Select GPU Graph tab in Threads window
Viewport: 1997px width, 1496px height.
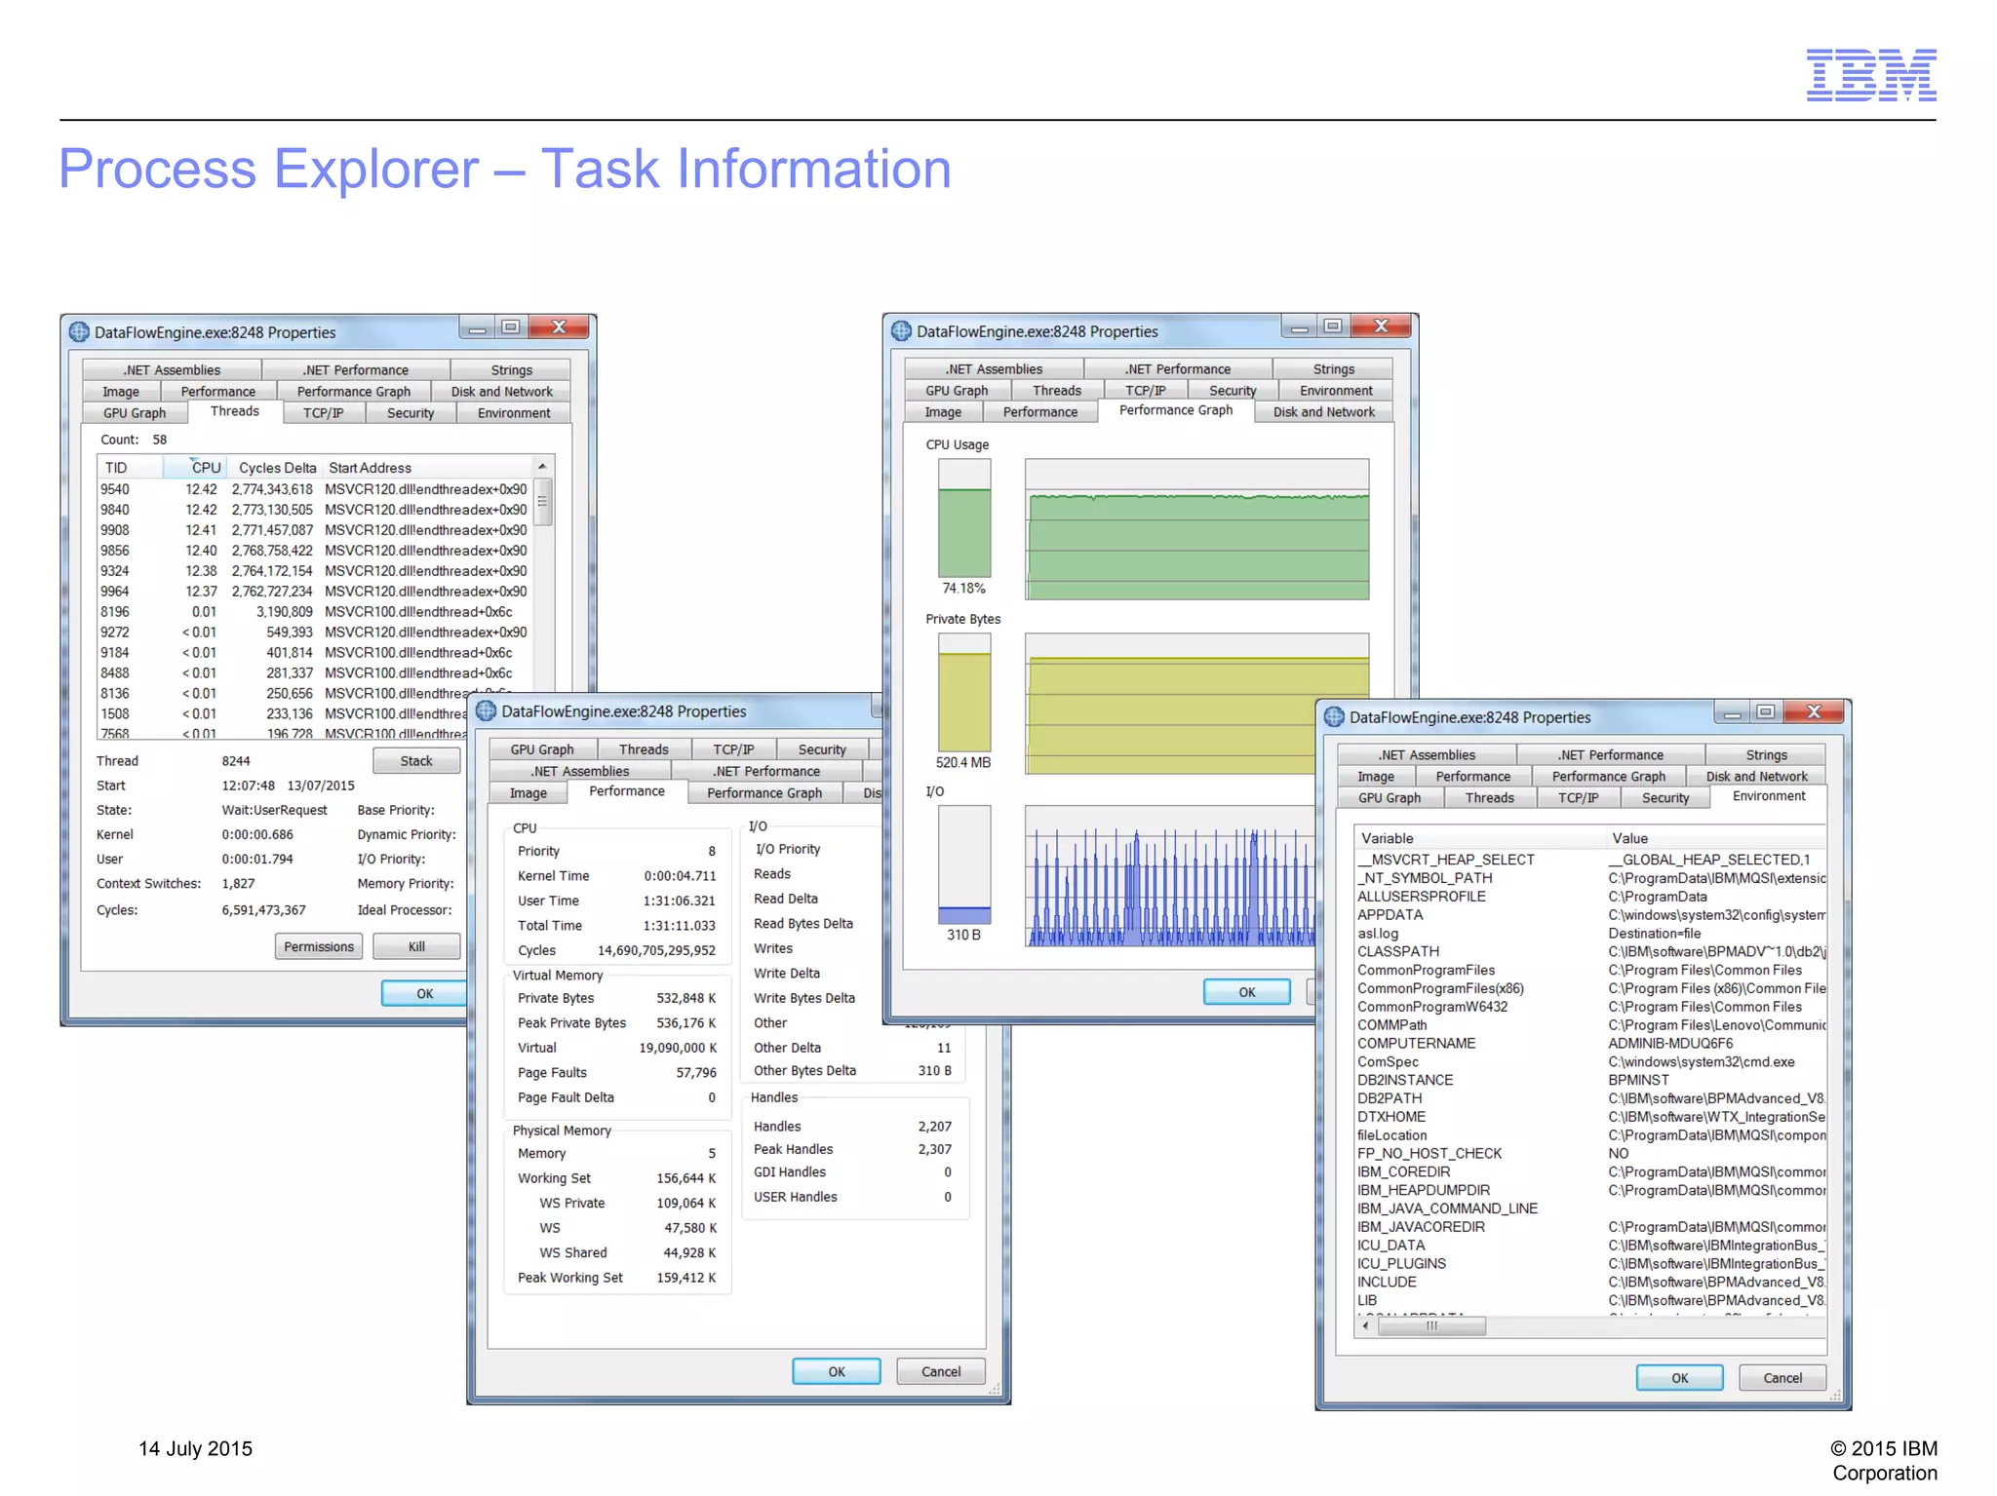[x=135, y=413]
